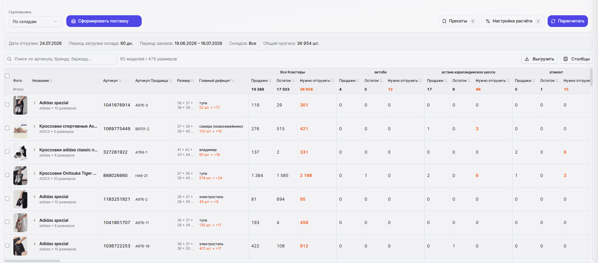Image resolution: width=598 pixels, height=263 pixels.
Task: Sort Все Кластеры Остаток column icon
Action: pos(293,81)
